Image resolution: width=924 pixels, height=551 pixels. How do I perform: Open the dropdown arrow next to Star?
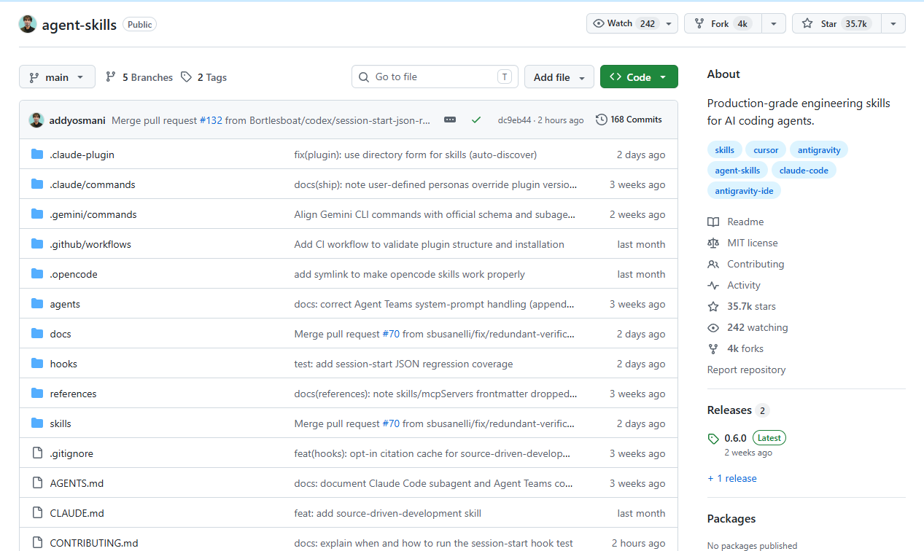click(893, 23)
